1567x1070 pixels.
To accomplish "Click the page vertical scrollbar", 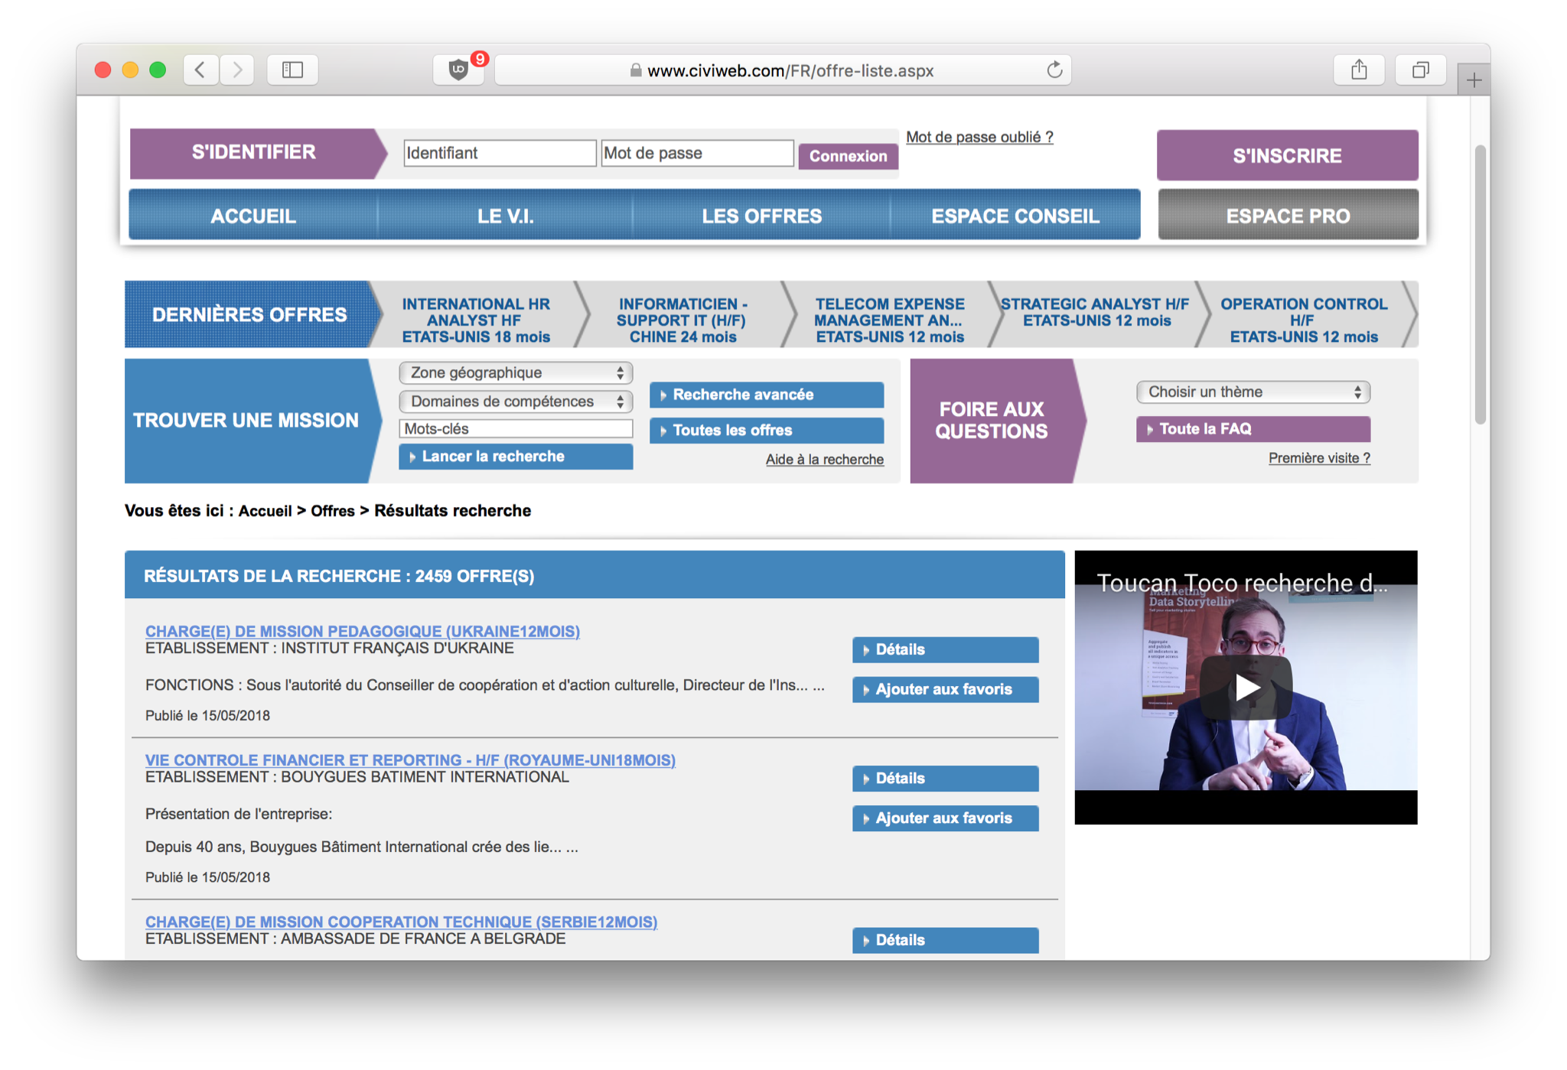I will [1480, 284].
